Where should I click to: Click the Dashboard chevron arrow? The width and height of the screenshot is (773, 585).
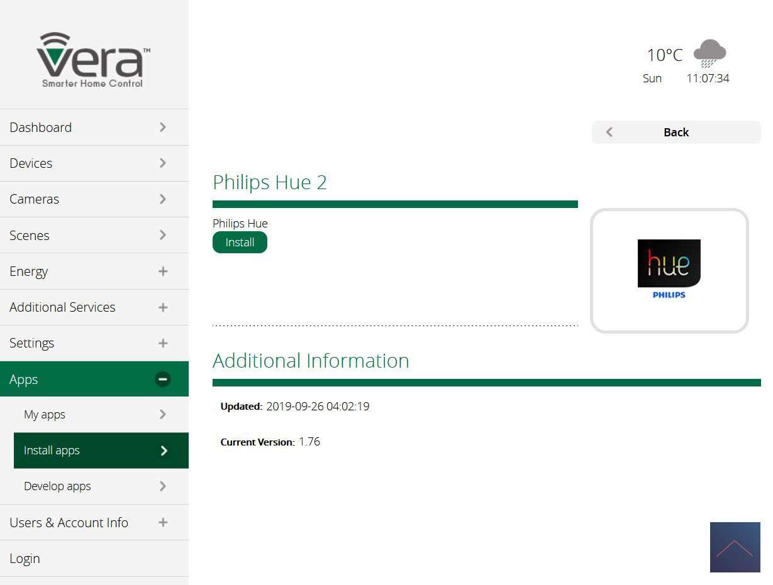pos(163,127)
